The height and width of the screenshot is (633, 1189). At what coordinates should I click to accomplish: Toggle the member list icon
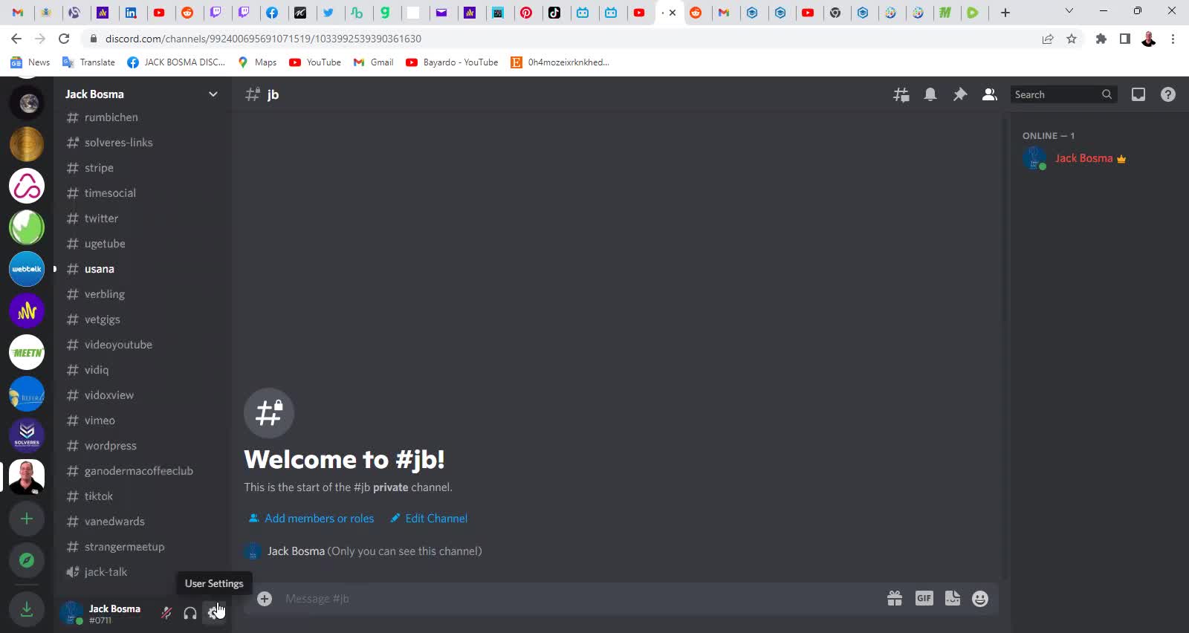pyautogui.click(x=990, y=94)
